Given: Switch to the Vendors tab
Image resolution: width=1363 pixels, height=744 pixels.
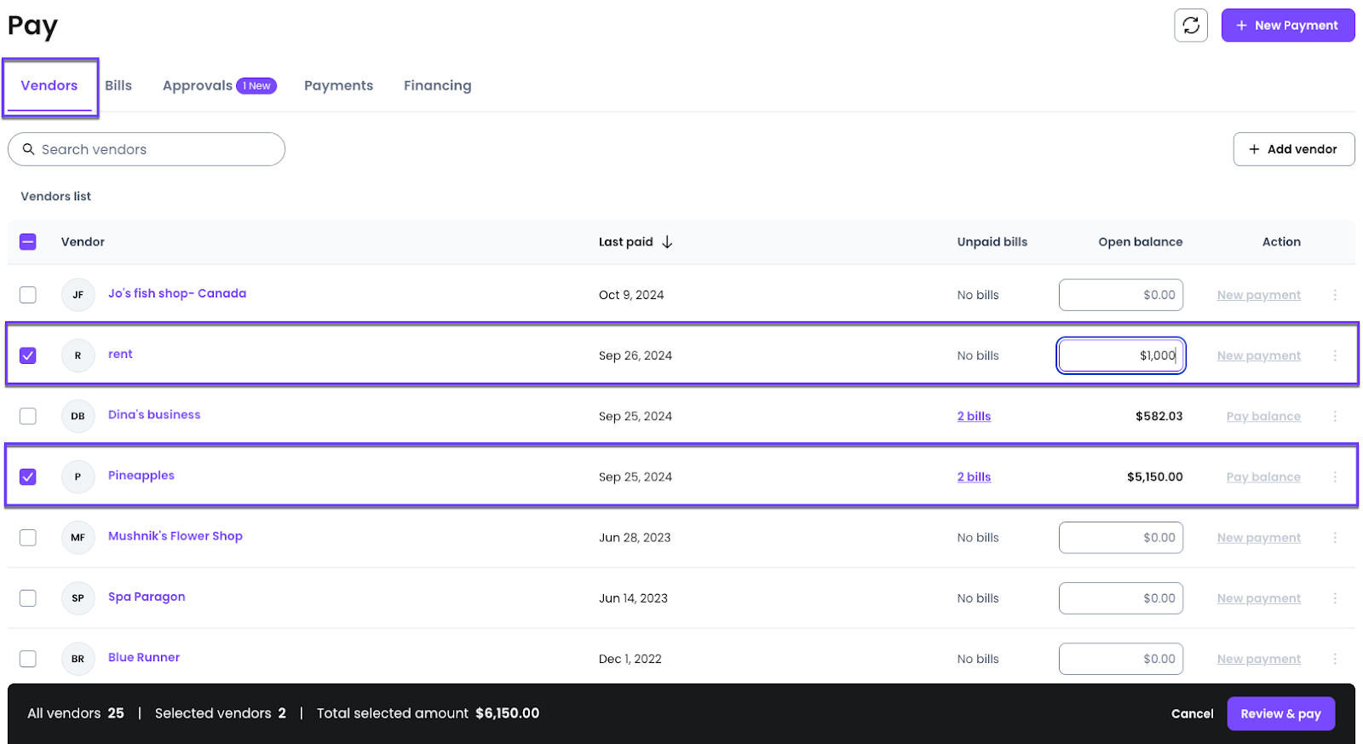Looking at the screenshot, I should [49, 85].
